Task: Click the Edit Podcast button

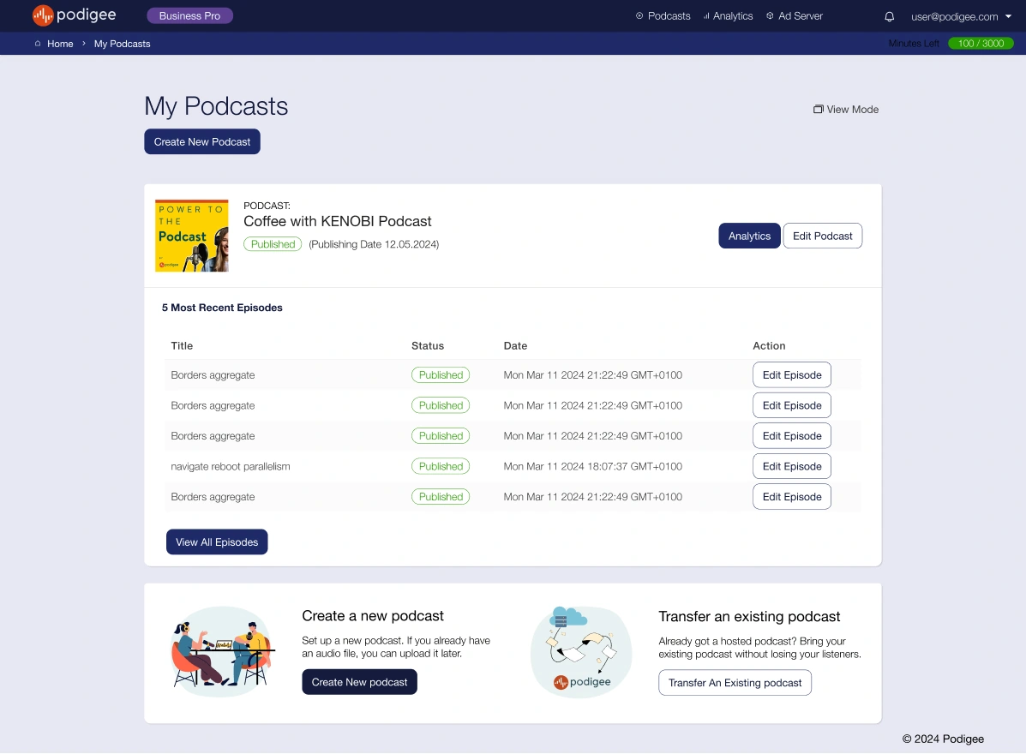Action: click(823, 236)
